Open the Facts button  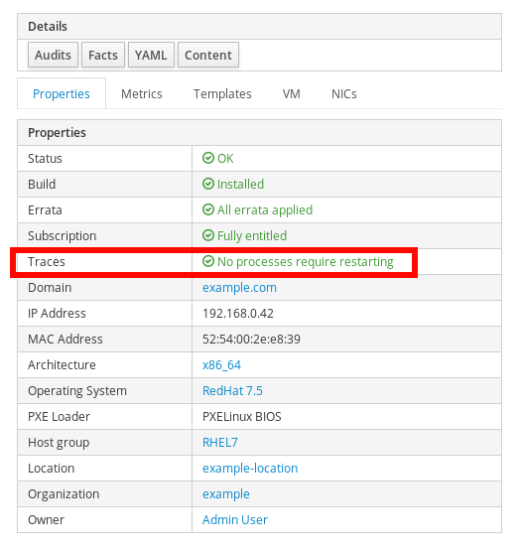(x=103, y=55)
